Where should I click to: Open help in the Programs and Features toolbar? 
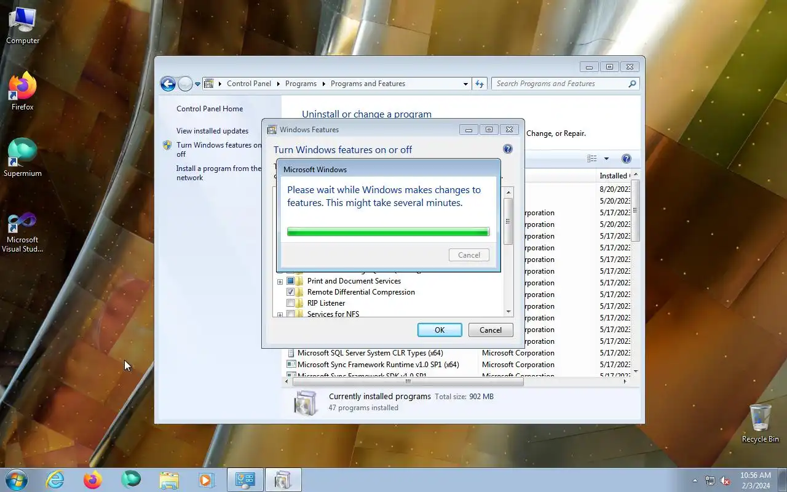click(x=627, y=159)
